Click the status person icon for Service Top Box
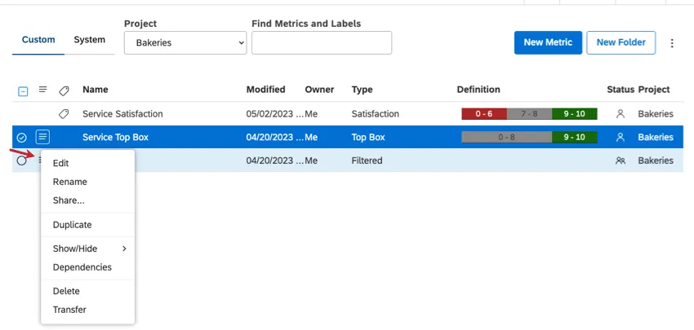694x330 pixels. [621, 137]
